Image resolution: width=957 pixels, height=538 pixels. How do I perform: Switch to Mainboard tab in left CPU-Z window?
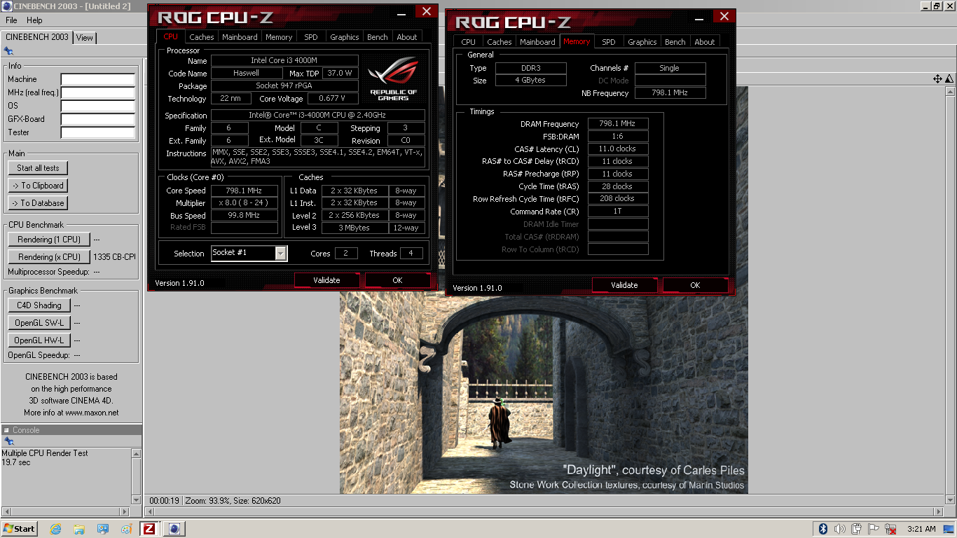click(x=240, y=37)
